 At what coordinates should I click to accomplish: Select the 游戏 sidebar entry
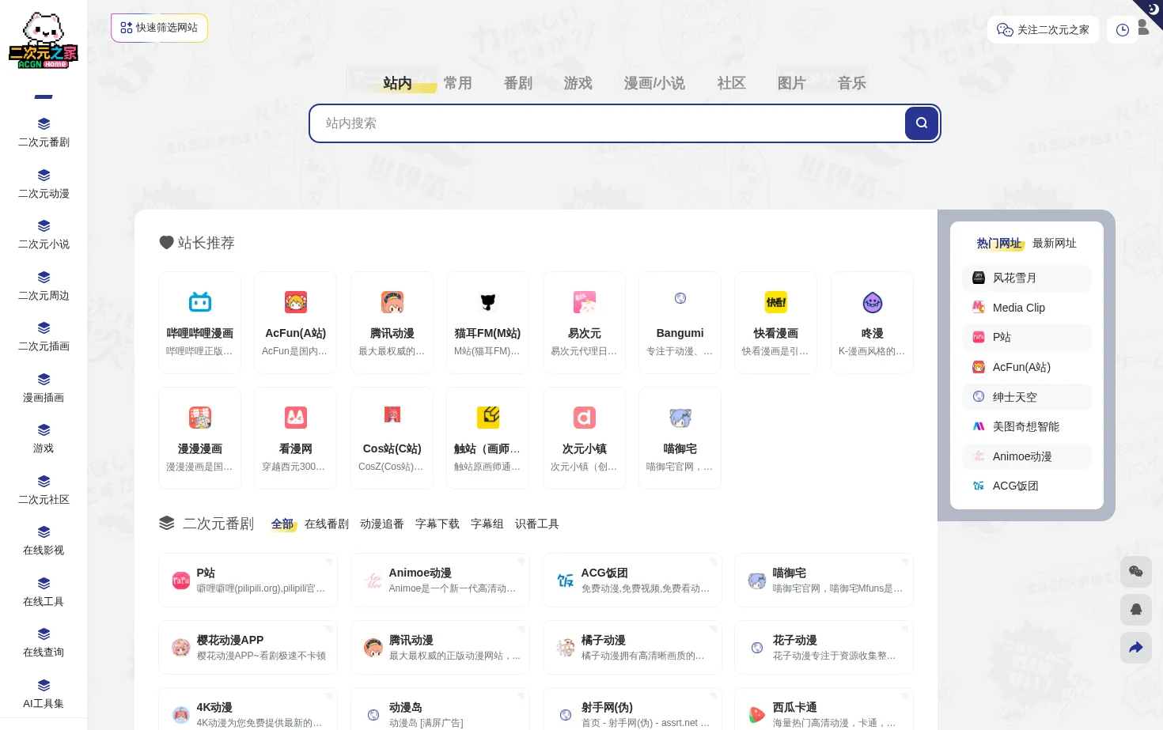44,439
